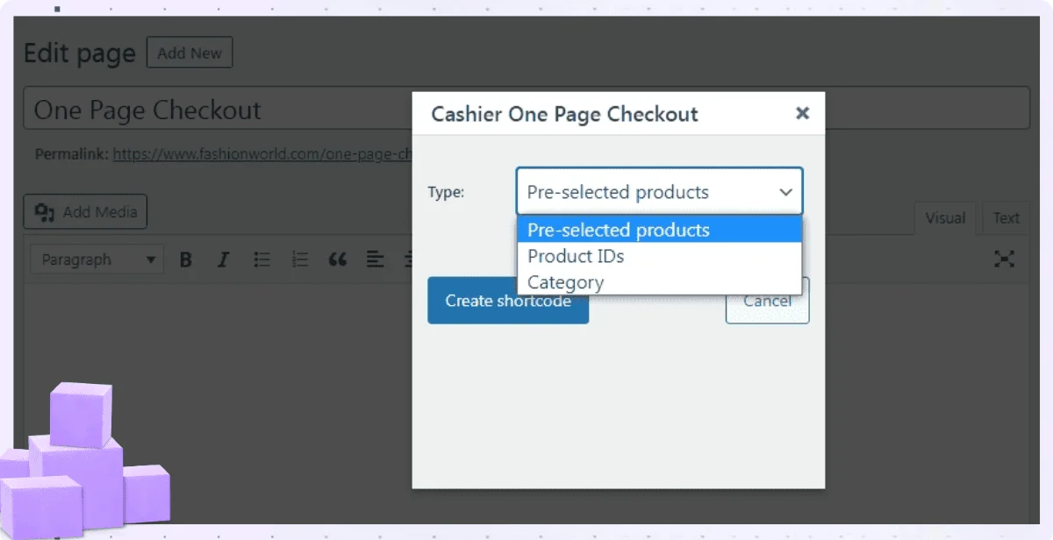Choose Product IDs option
This screenshot has width=1053, height=540.
pyautogui.click(x=659, y=256)
